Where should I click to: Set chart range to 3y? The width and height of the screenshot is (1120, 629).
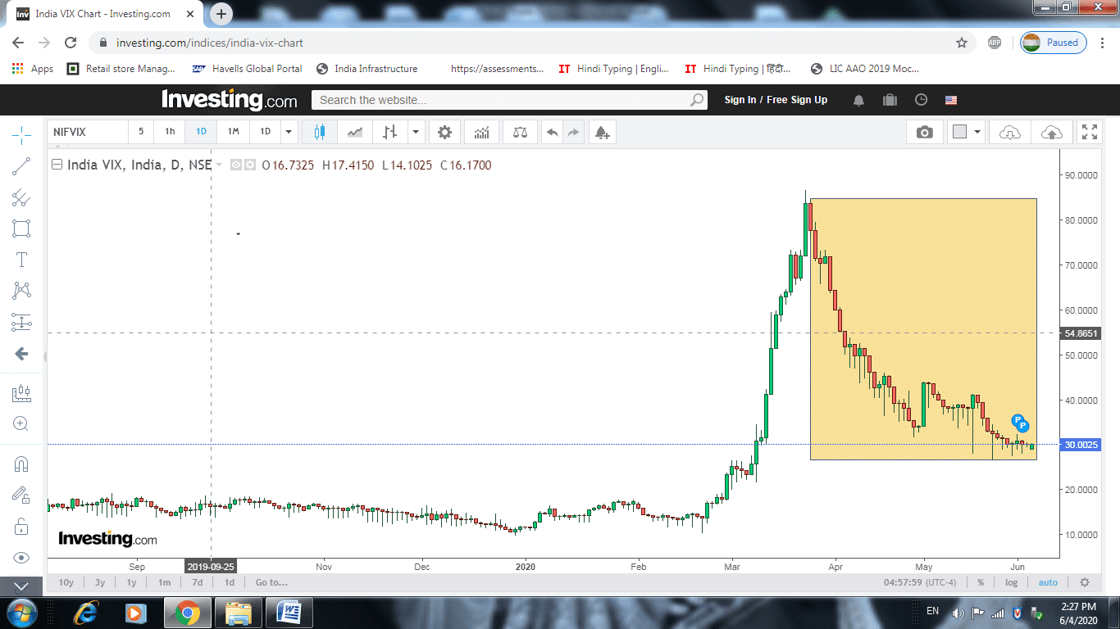[x=100, y=582]
